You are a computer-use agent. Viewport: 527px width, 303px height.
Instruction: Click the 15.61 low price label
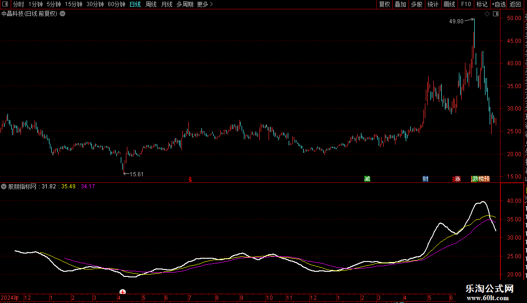tap(137, 174)
